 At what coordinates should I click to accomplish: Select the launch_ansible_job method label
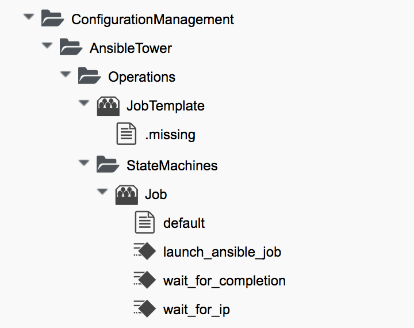(222, 252)
